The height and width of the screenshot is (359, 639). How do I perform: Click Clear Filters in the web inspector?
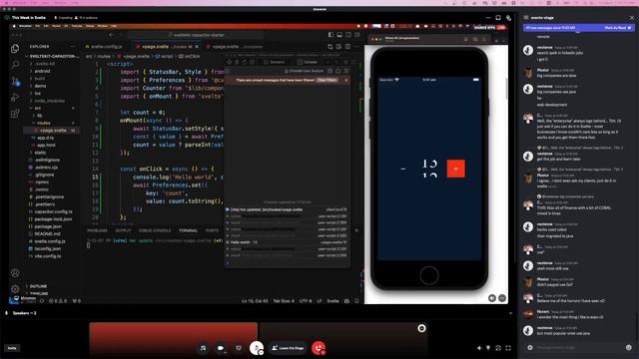click(326, 80)
